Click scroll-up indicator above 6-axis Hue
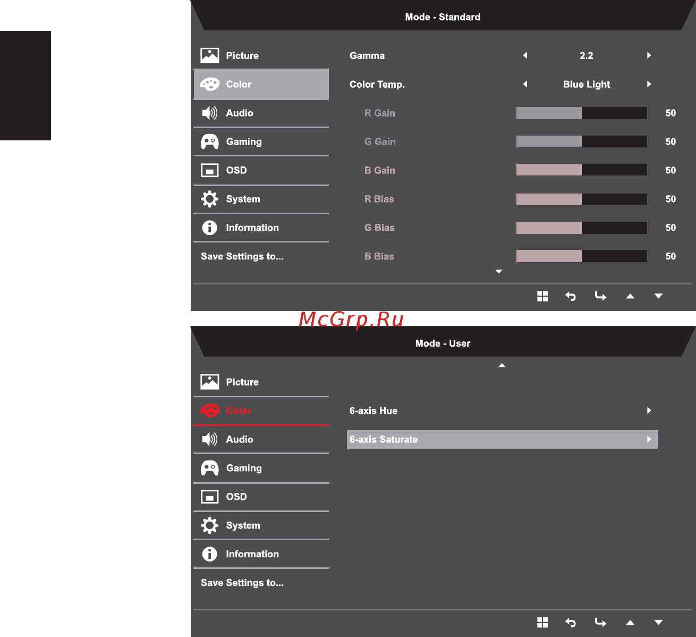Viewport: 696px width, 637px height. [x=502, y=365]
